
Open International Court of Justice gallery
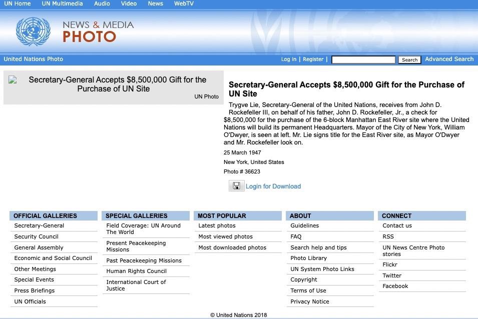tap(136, 285)
